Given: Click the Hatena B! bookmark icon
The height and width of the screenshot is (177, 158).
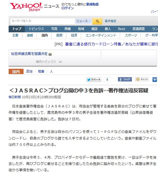Looking at the screenshot, I should click(155, 80).
